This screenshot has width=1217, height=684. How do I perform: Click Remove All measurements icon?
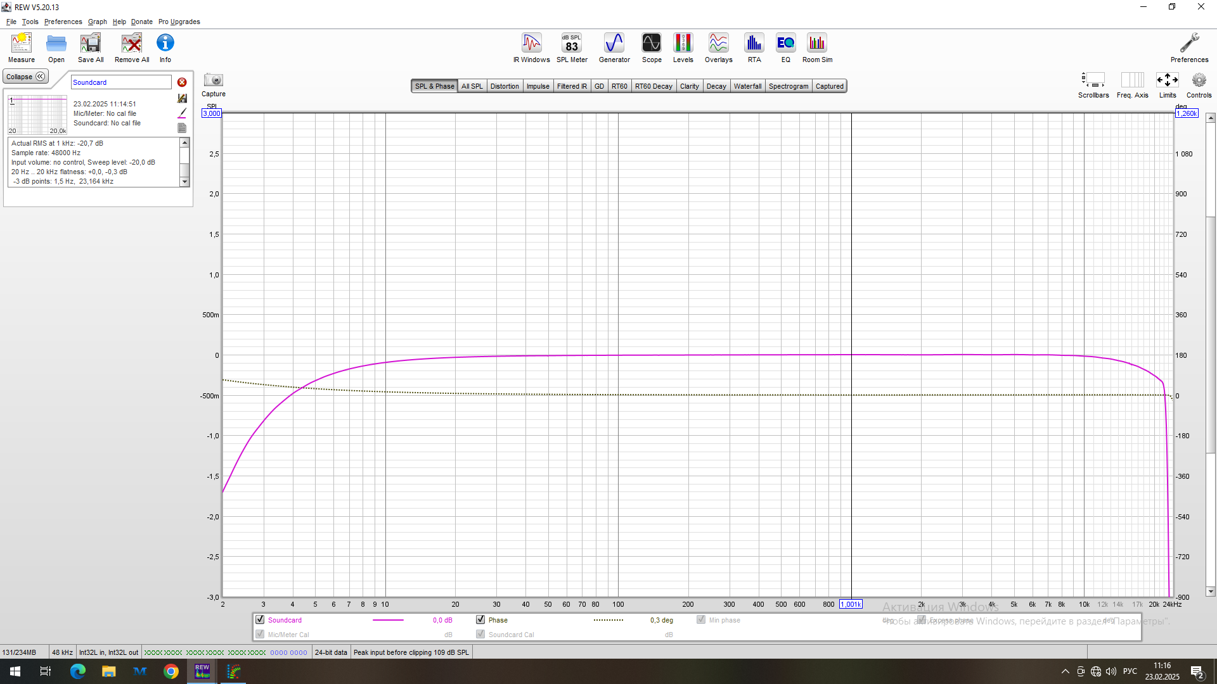pos(132,48)
